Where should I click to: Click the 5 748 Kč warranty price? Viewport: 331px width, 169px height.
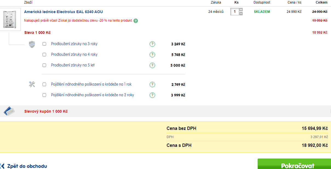tap(178, 55)
